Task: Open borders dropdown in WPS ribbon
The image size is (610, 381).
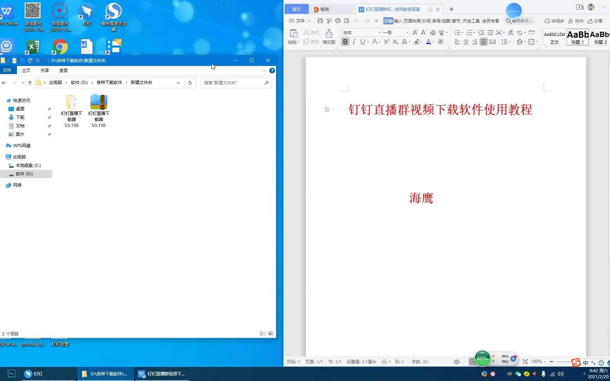Action: pos(537,42)
